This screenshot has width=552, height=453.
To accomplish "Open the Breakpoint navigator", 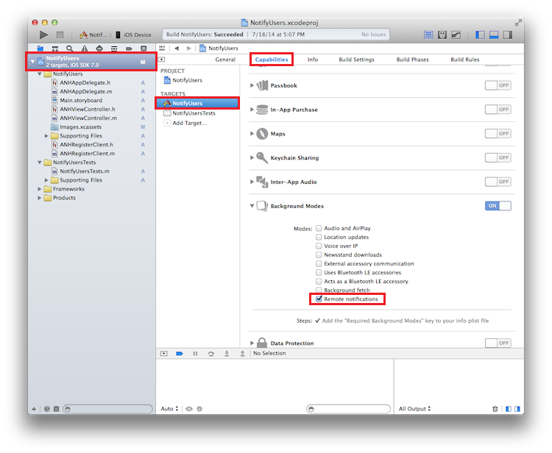I will click(129, 49).
